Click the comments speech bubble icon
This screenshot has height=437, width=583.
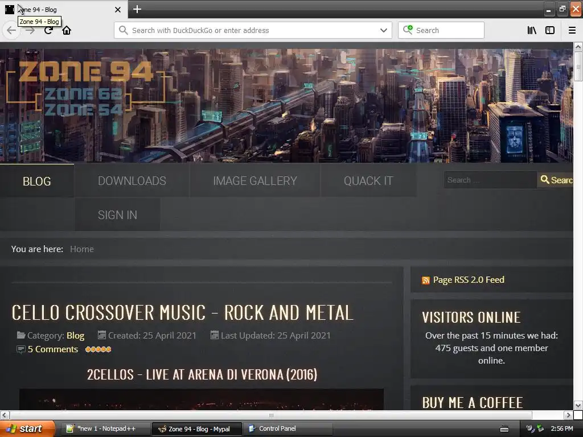click(x=21, y=349)
